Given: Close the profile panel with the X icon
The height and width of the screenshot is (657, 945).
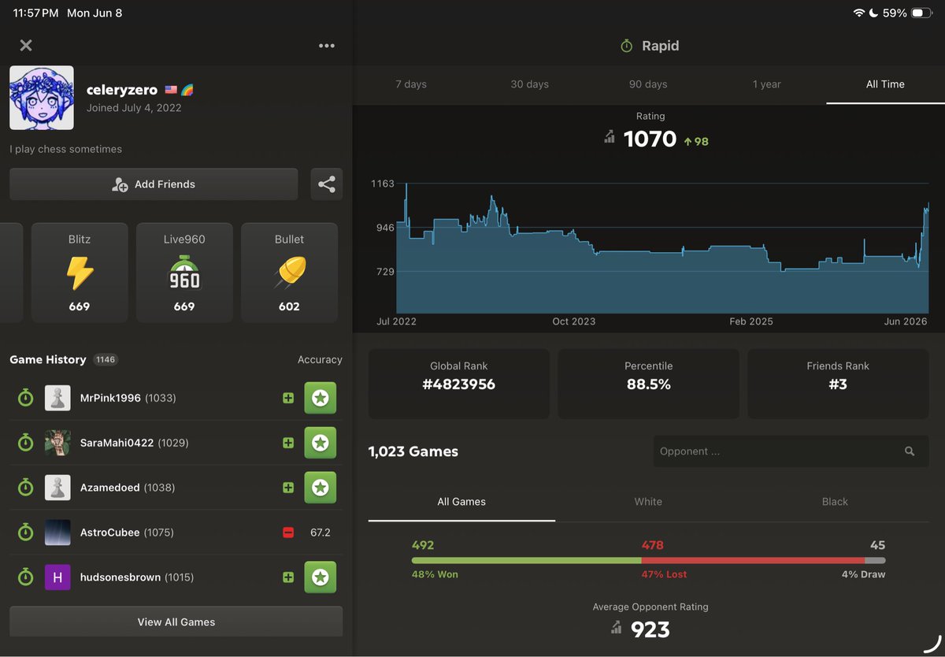Looking at the screenshot, I should pyautogui.click(x=26, y=46).
